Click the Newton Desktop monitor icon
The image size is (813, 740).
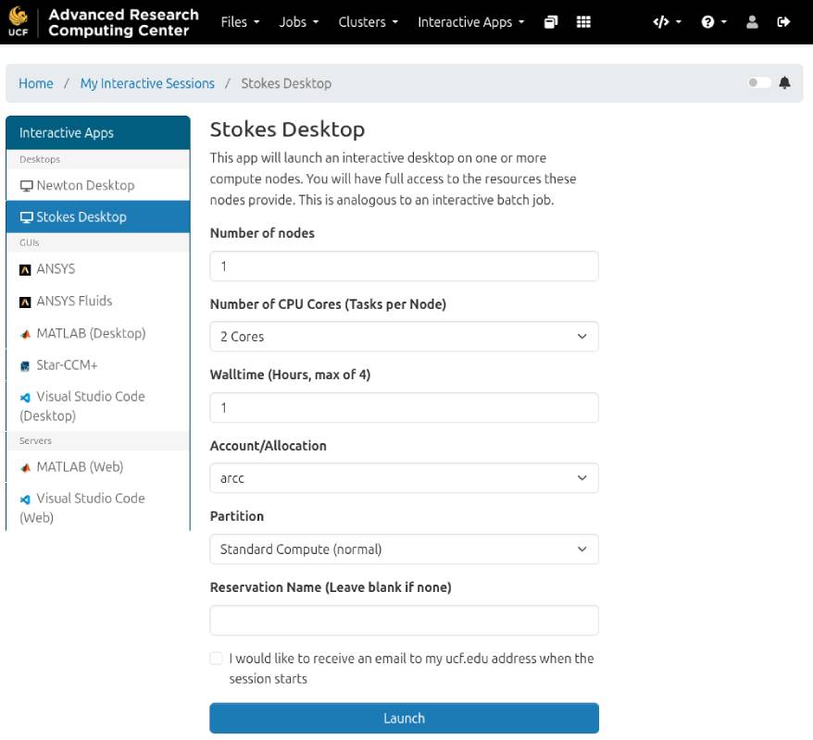click(26, 186)
